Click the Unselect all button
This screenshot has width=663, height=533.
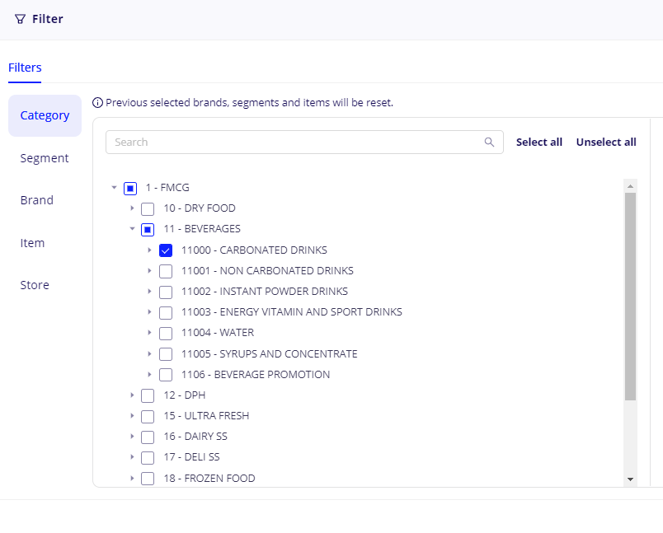(x=606, y=142)
